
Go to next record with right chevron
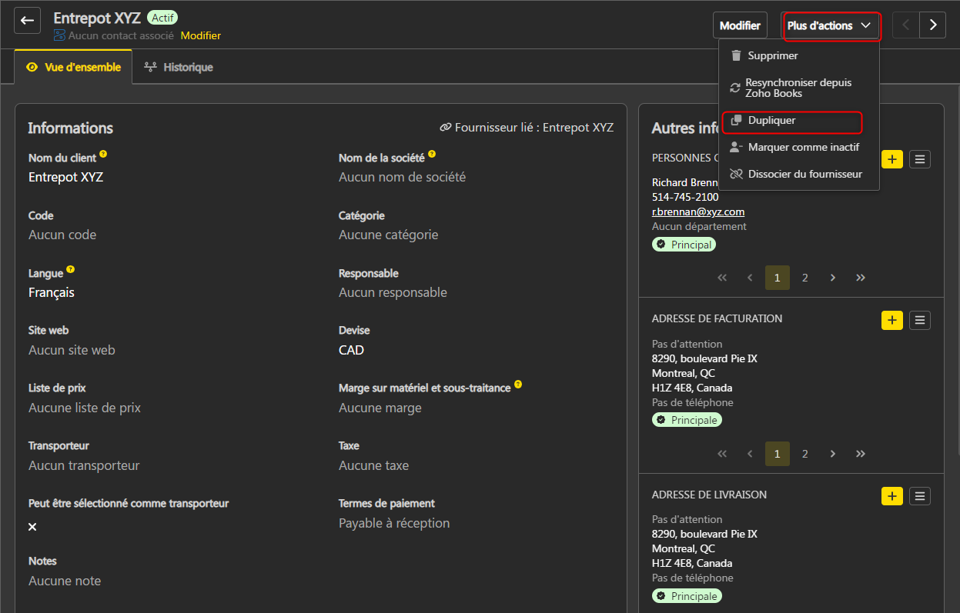(x=933, y=25)
